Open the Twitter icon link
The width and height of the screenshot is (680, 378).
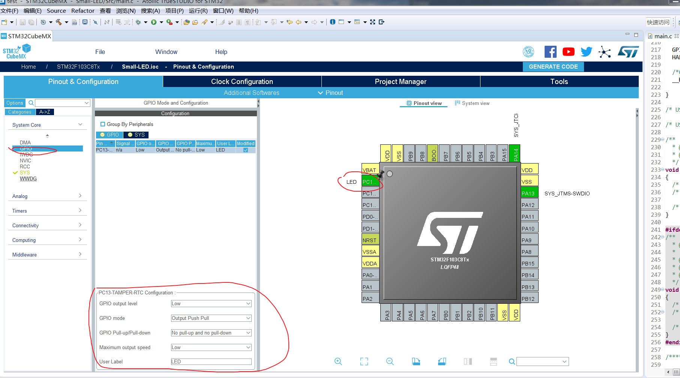click(x=586, y=52)
